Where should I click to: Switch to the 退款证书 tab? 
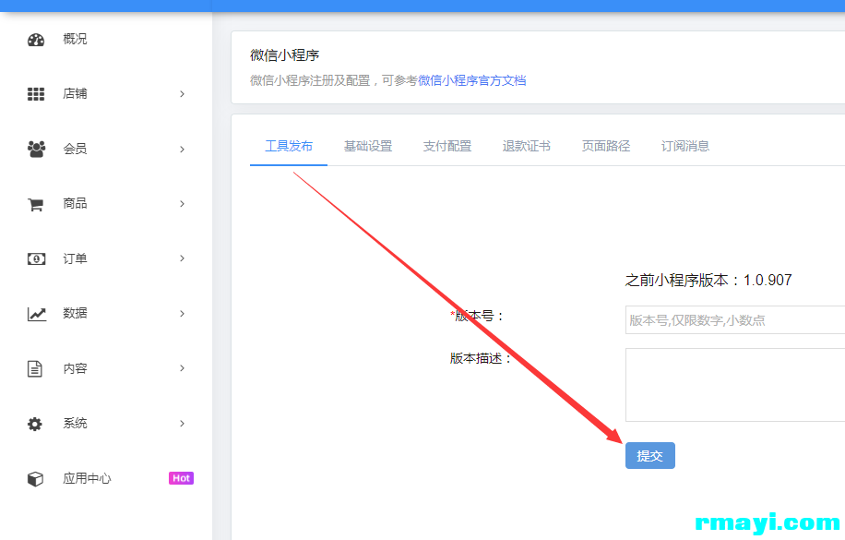click(527, 146)
